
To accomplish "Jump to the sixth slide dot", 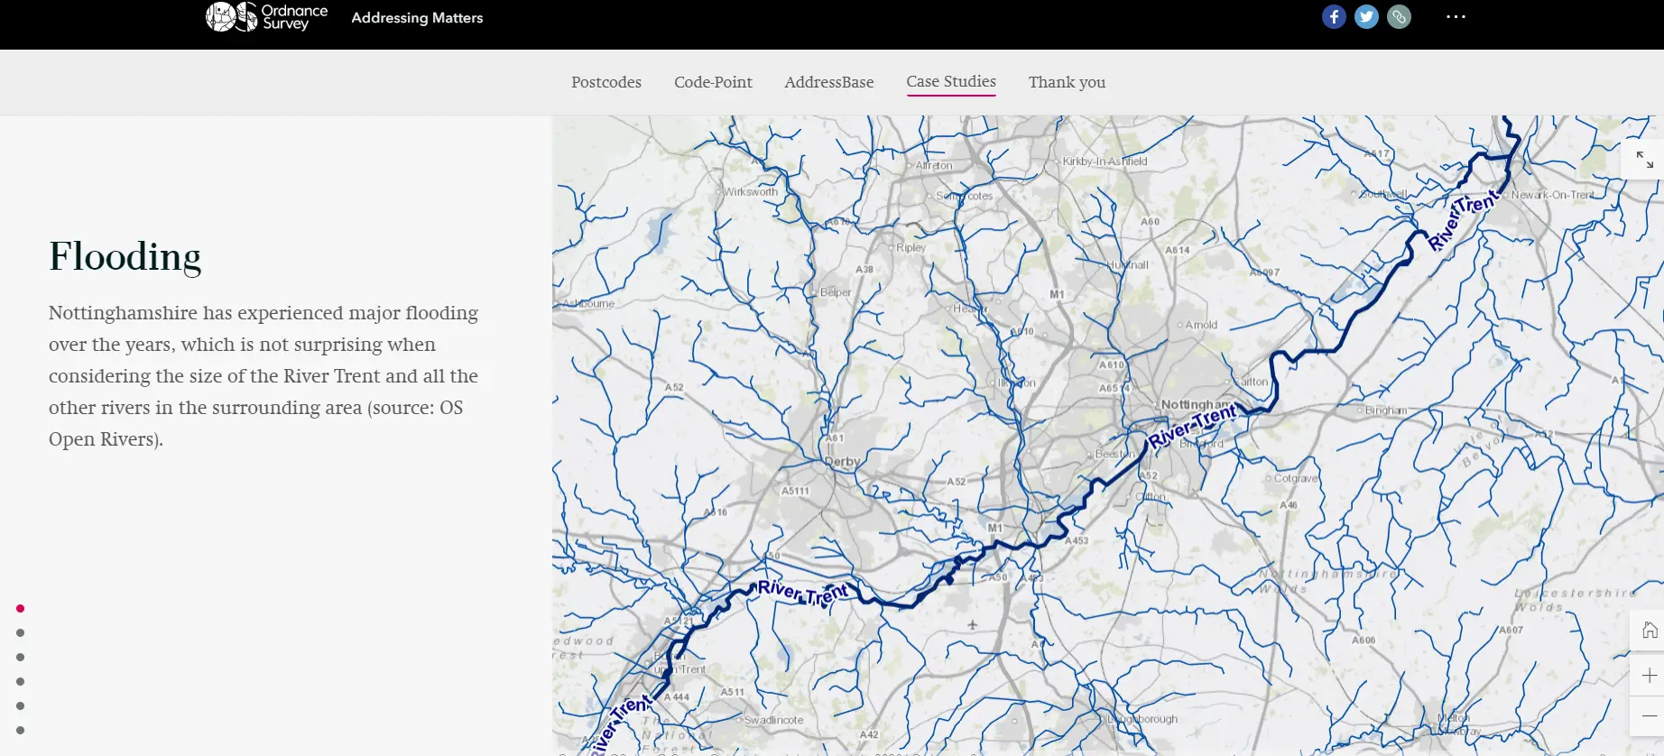I will click(x=20, y=731).
